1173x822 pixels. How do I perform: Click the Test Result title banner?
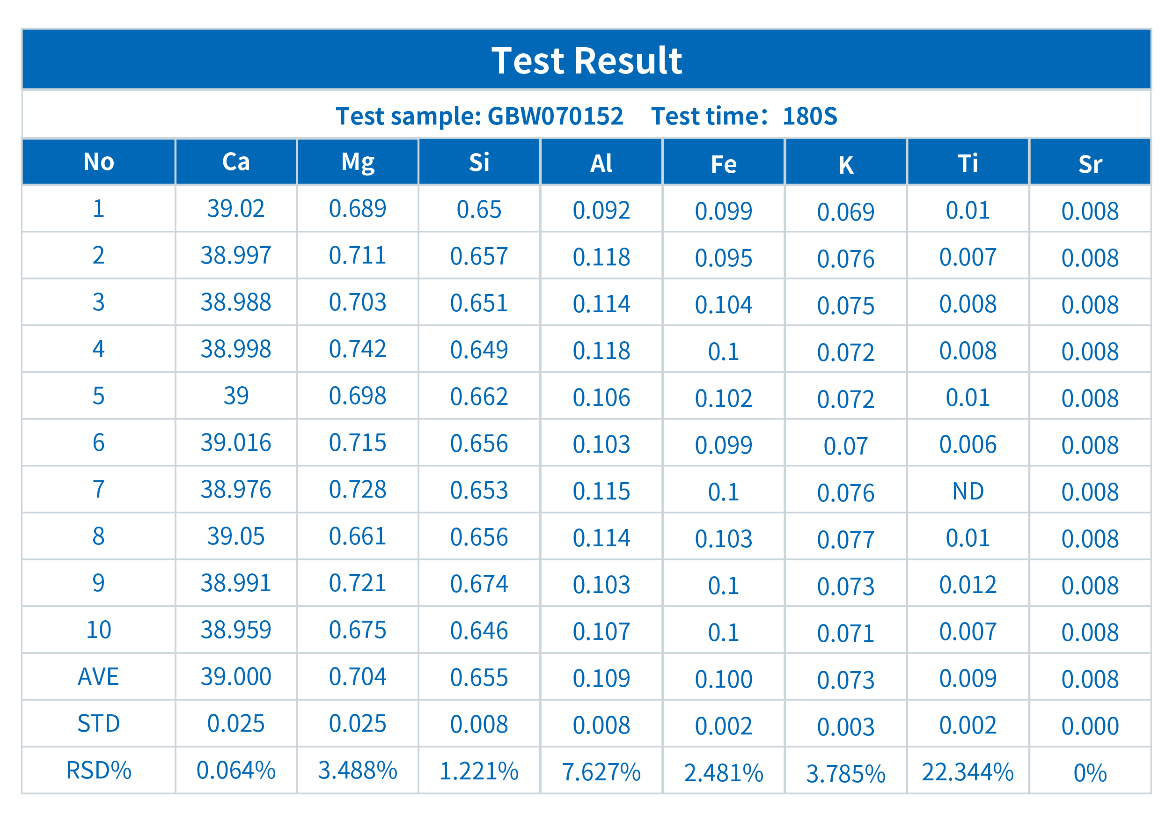(586, 60)
